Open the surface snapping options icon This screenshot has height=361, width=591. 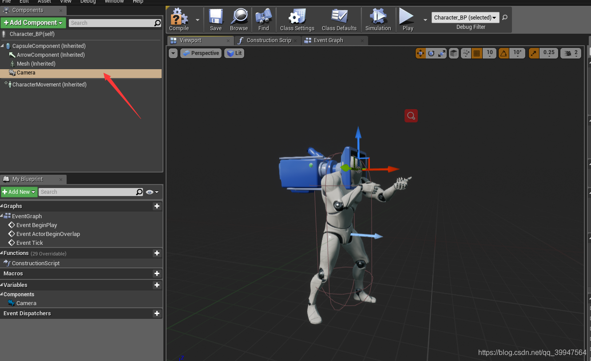pos(466,53)
